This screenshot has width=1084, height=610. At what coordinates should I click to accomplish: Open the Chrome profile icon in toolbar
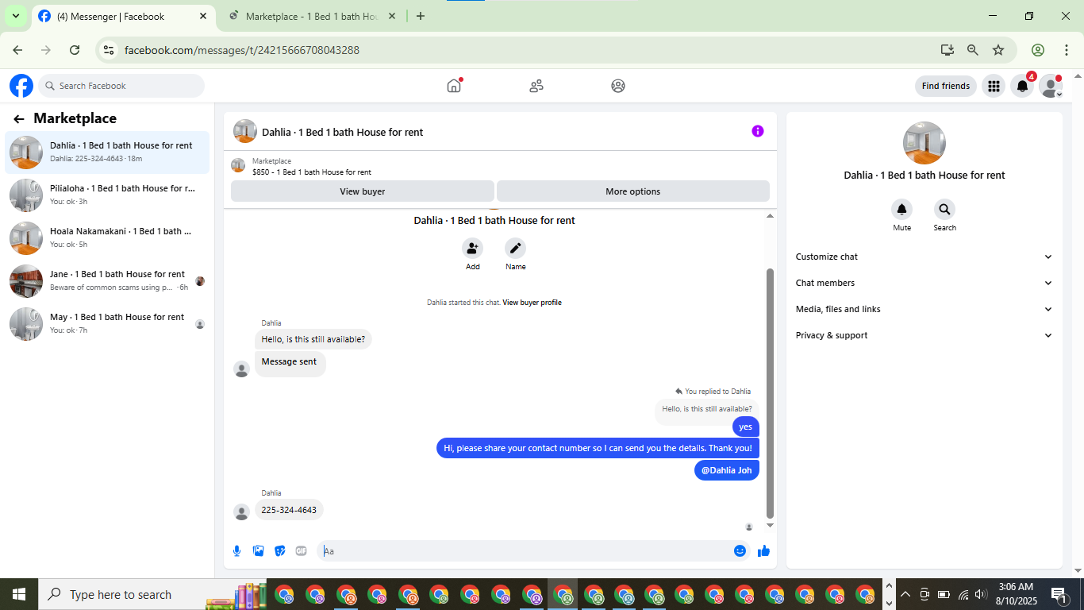pos(1038,50)
